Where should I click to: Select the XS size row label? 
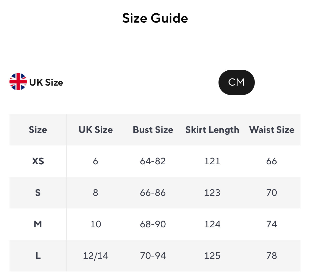(x=38, y=161)
